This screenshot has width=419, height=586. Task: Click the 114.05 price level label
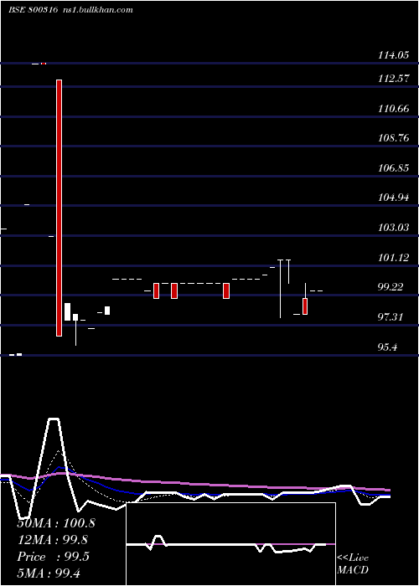[x=393, y=55]
